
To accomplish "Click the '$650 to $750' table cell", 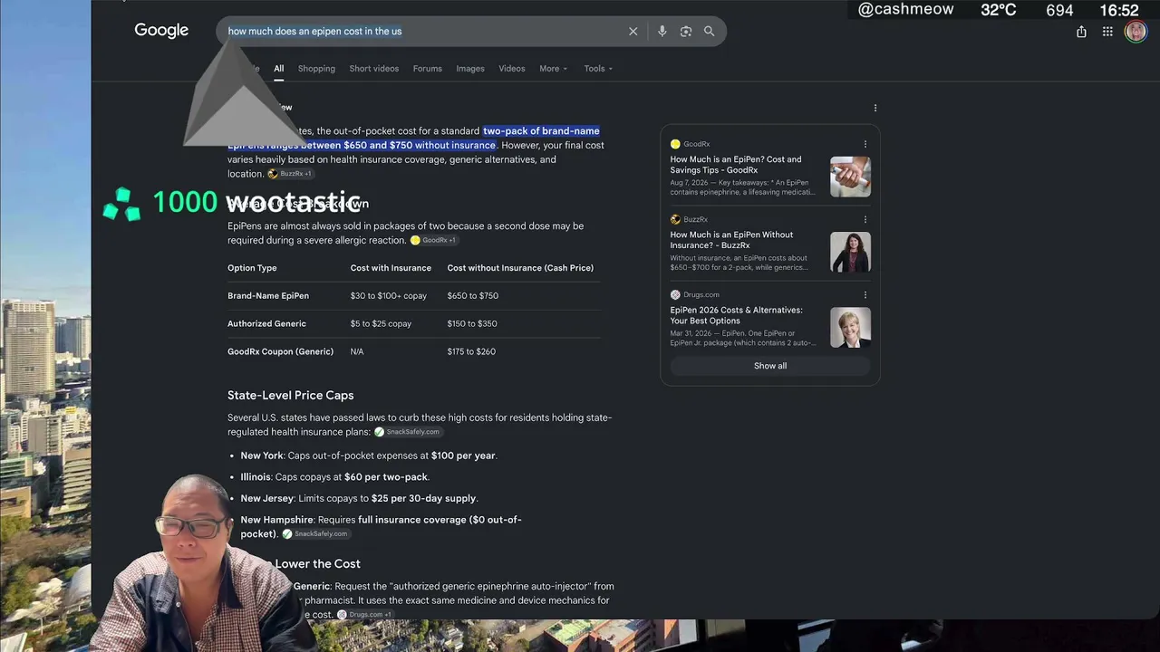I will [472, 296].
